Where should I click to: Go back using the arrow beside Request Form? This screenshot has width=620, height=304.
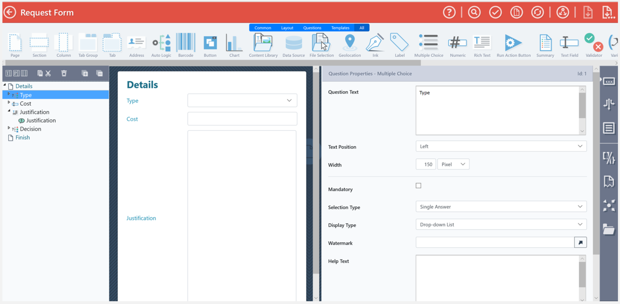click(10, 13)
